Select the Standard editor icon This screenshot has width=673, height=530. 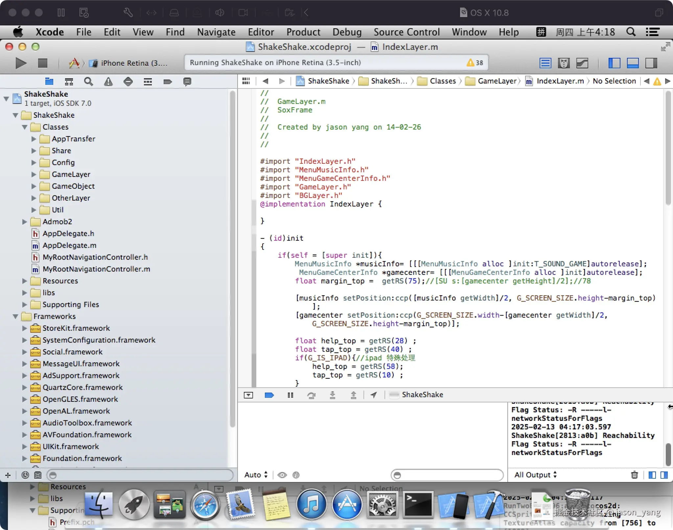click(545, 63)
